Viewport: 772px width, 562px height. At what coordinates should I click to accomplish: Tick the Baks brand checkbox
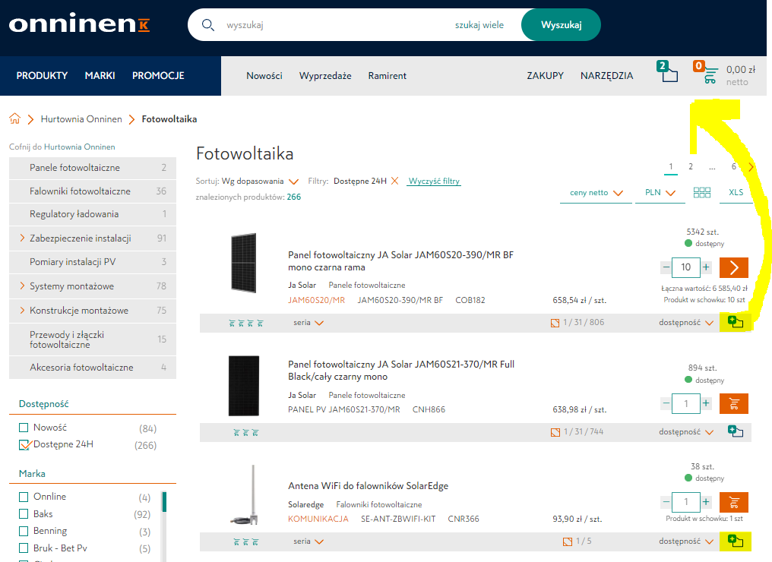click(x=23, y=514)
